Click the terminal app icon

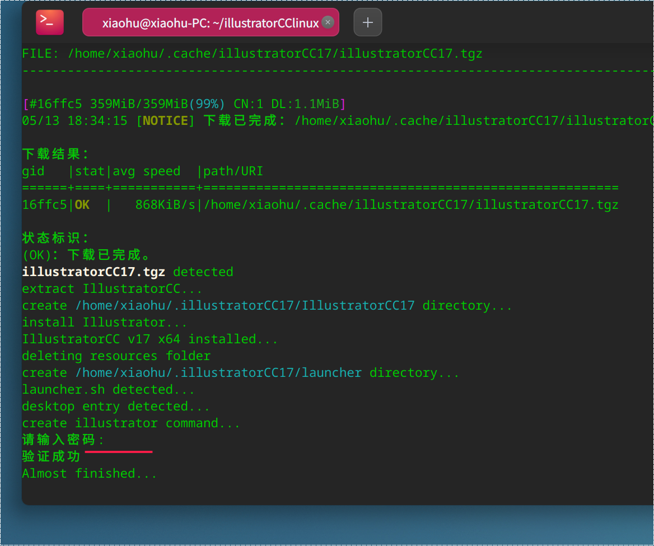50,22
